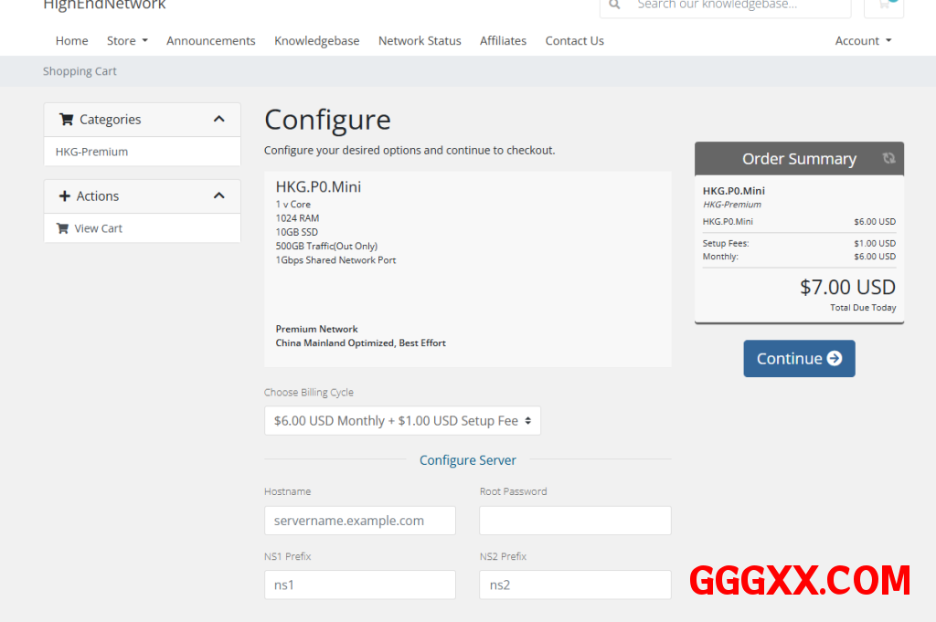The width and height of the screenshot is (936, 622).
Task: Click the Hostname input field
Action: tap(359, 521)
